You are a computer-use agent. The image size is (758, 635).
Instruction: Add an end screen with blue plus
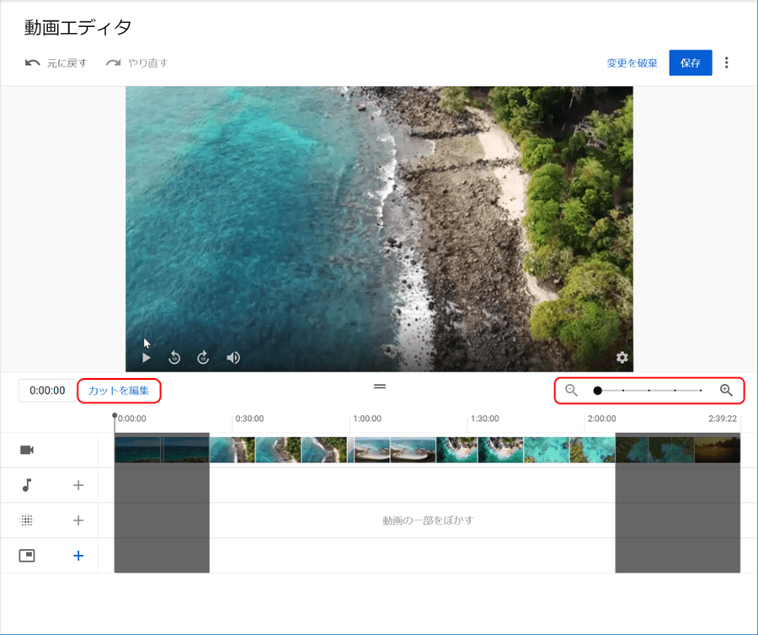(78, 556)
